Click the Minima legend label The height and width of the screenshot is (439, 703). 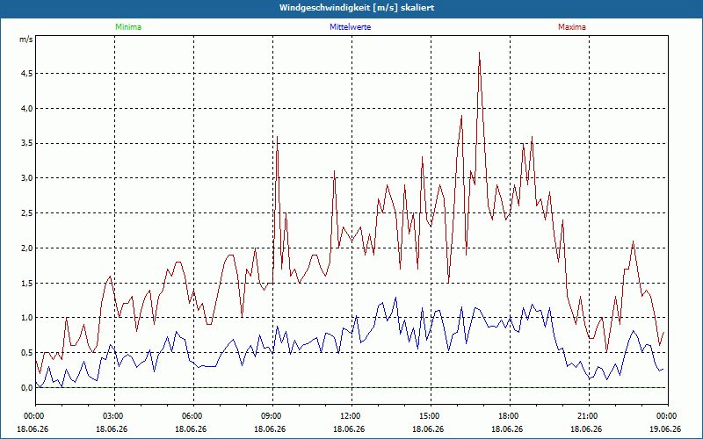tap(128, 27)
